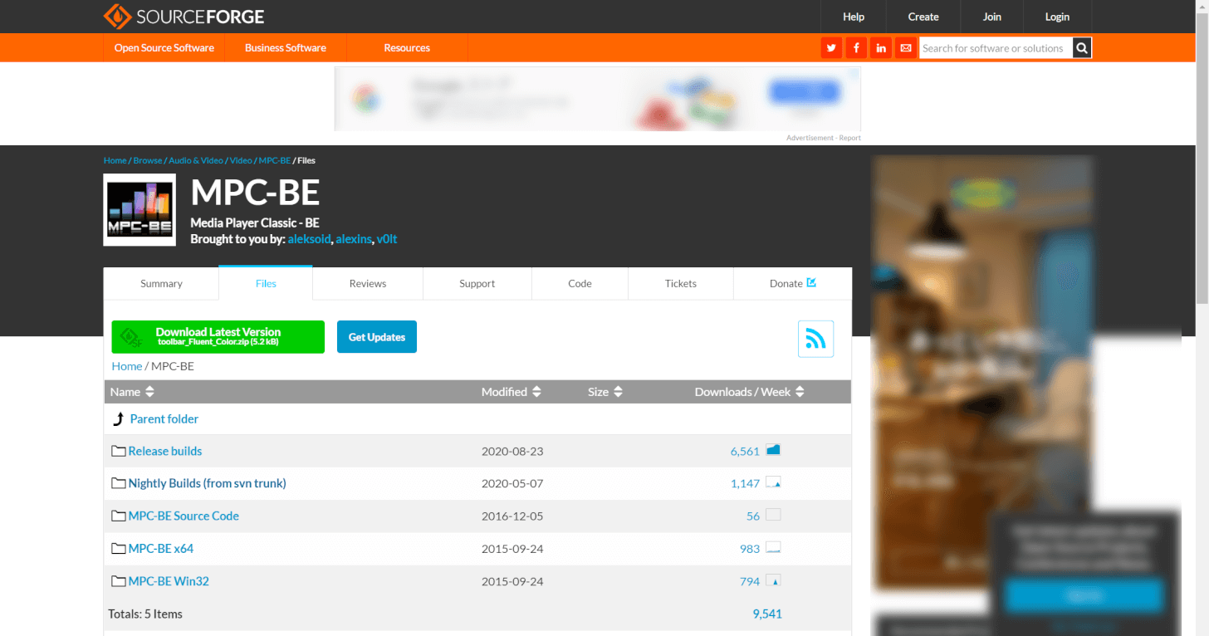
Task: Open the Join link in header
Action: pyautogui.click(x=992, y=17)
